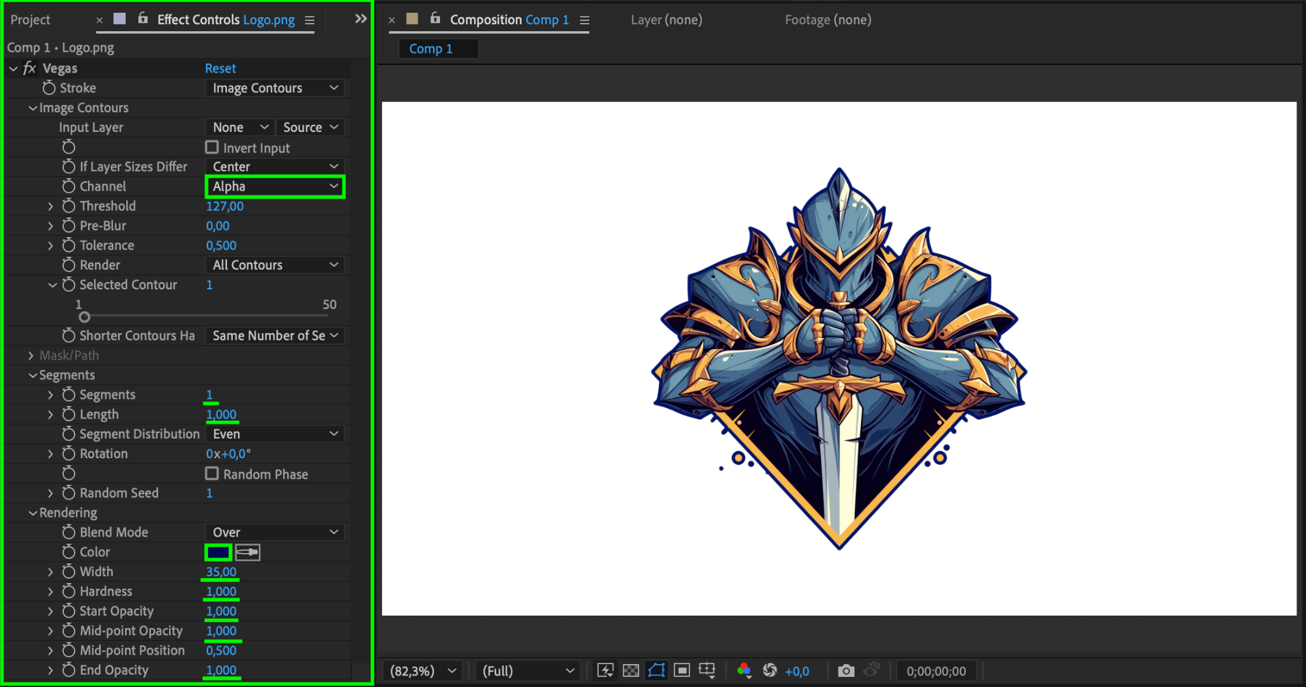This screenshot has height=687, width=1306.
Task: Open the Channel dropdown set to Alpha
Action: click(x=275, y=187)
